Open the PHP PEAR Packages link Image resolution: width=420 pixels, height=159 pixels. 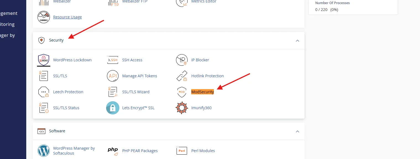[x=140, y=151]
